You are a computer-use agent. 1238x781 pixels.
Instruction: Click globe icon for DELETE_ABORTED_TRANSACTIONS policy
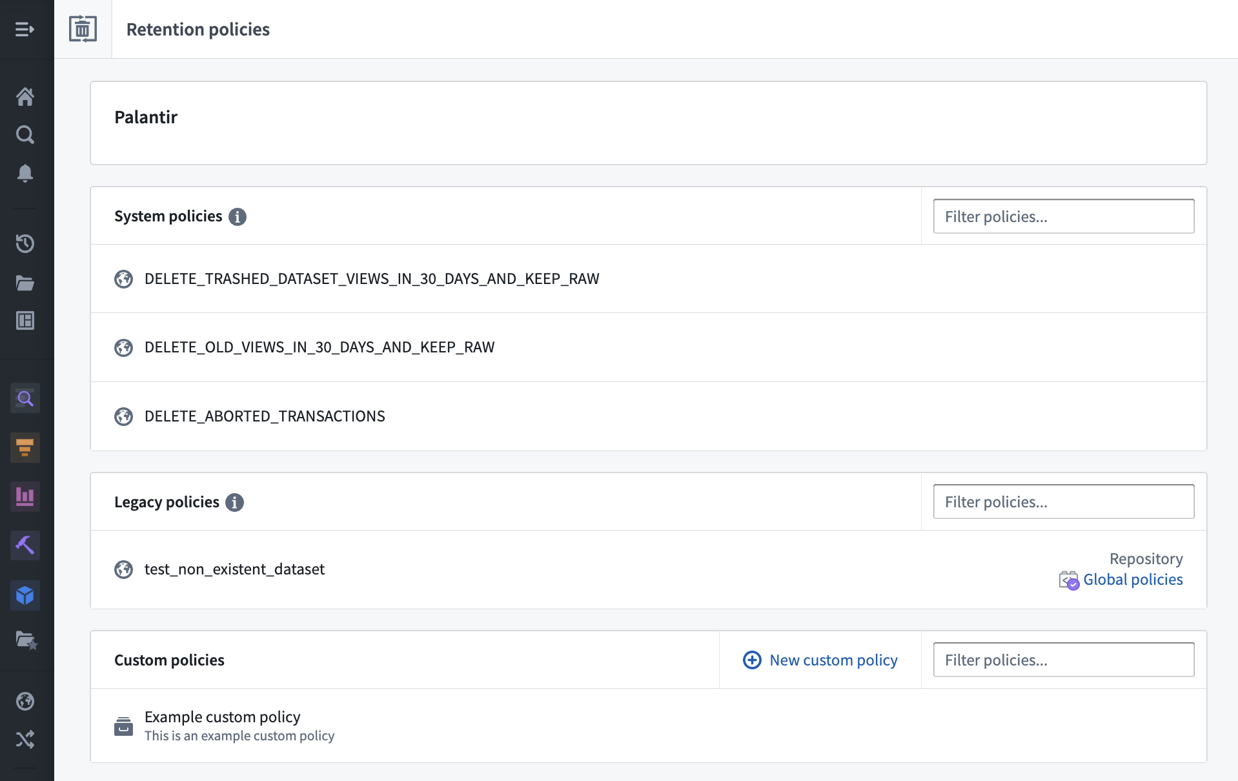click(x=123, y=416)
